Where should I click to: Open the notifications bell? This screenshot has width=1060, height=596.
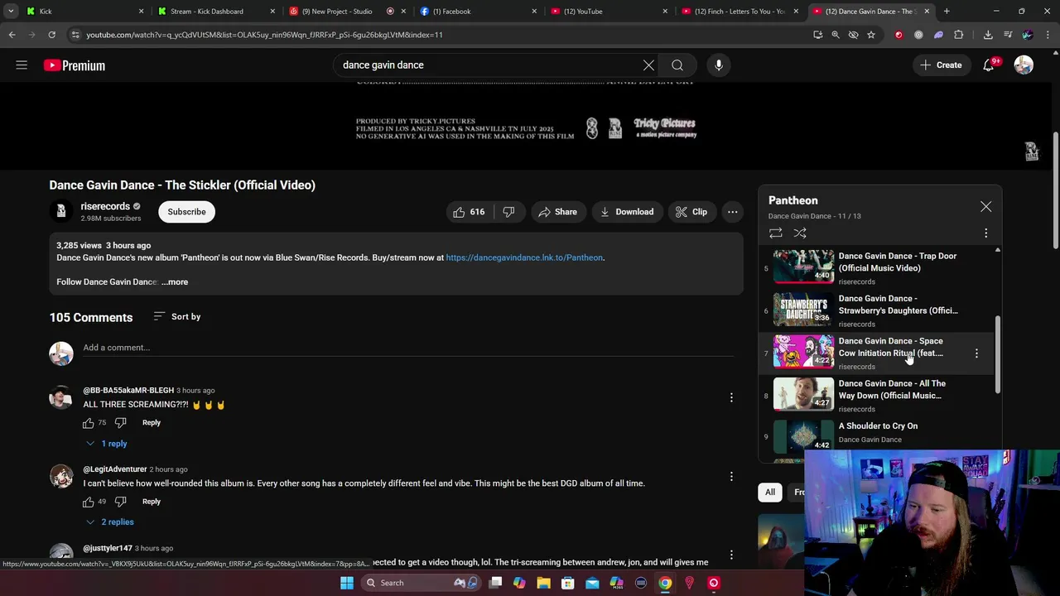[x=989, y=65]
